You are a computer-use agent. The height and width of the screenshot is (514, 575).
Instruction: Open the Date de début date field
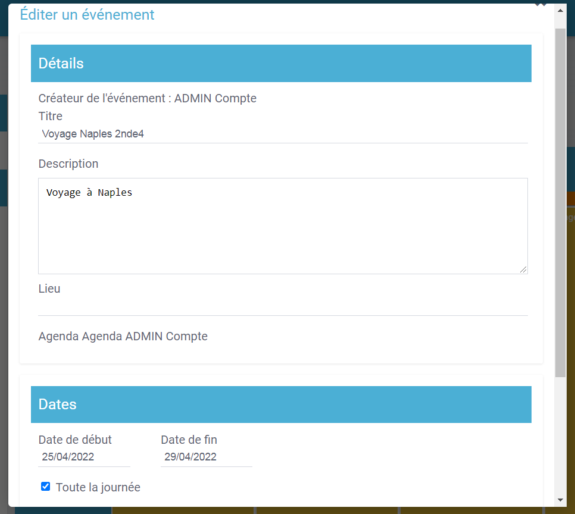coord(84,457)
